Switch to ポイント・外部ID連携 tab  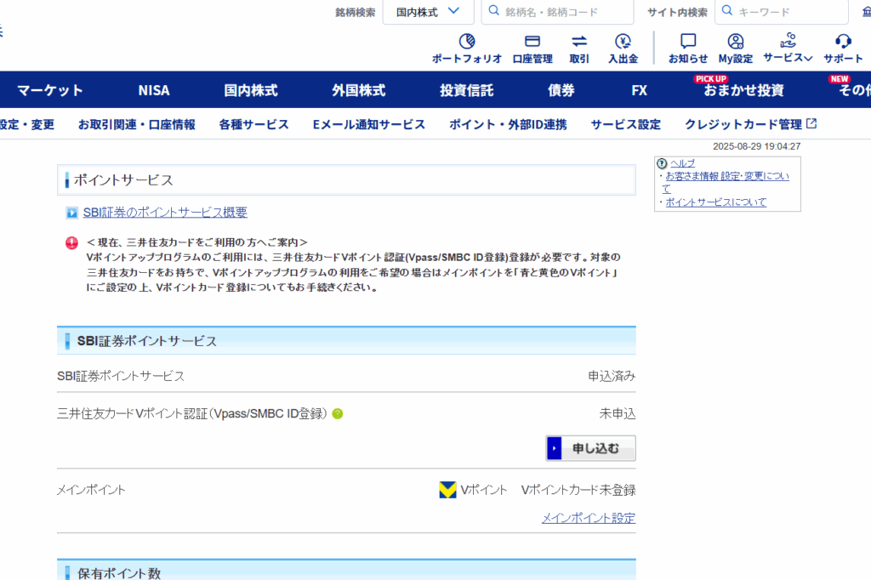click(x=508, y=124)
